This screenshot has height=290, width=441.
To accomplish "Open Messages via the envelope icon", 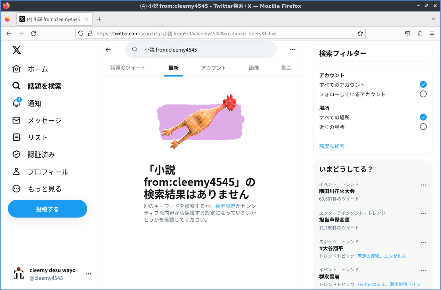I will (x=16, y=120).
